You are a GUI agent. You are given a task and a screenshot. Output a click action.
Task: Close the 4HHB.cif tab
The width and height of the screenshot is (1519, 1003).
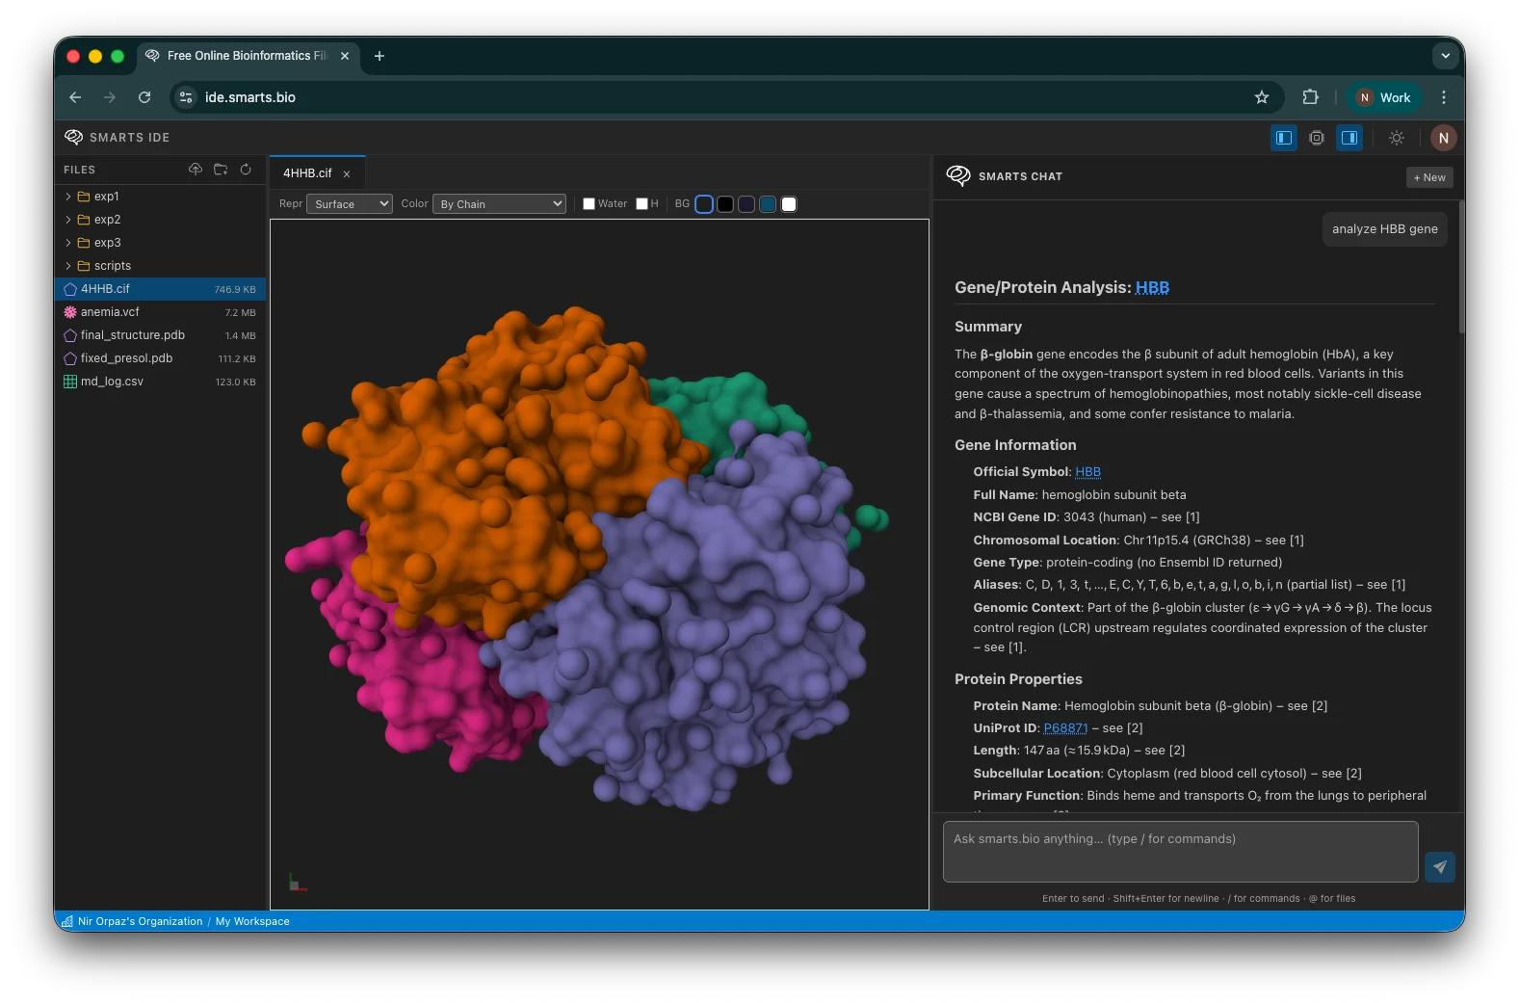click(347, 174)
